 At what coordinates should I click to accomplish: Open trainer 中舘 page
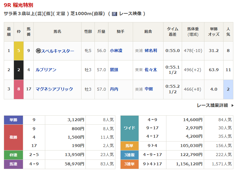pyautogui.click(x=149, y=89)
